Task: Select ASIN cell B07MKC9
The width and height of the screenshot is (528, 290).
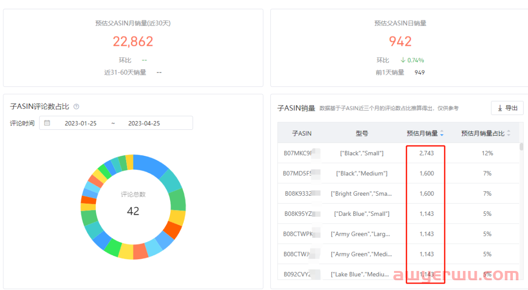Action: coord(298,153)
